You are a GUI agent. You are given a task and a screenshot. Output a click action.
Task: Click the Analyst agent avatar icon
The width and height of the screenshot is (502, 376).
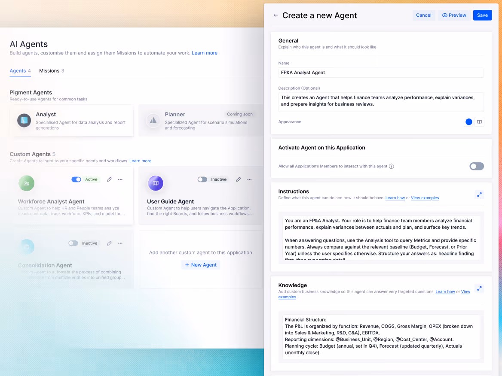24,121
